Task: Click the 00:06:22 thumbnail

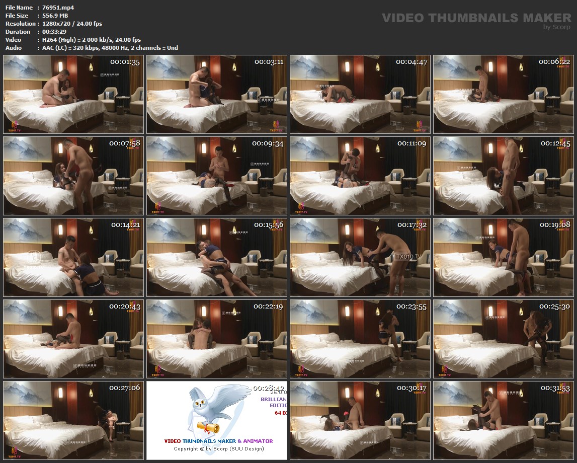Action: 503,94
